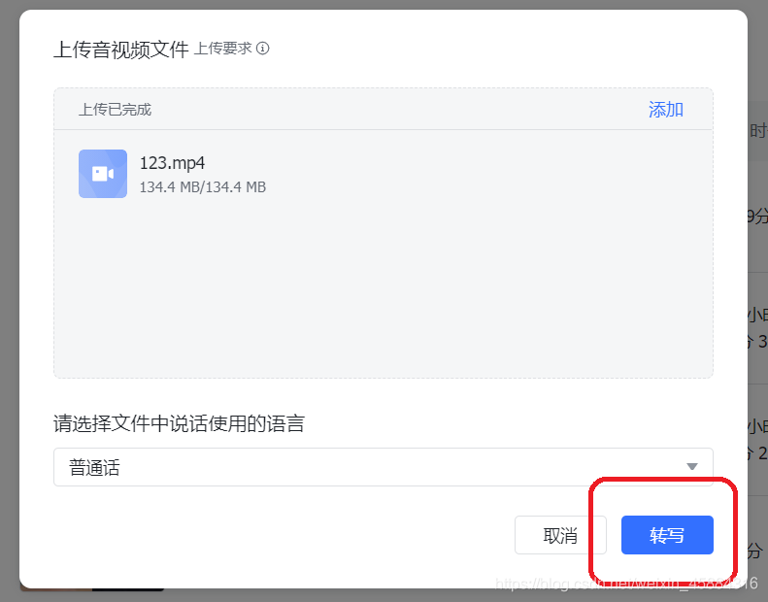Screen dimensions: 768x602
Task: Open the 普通话 language dropdown
Action: click(x=383, y=467)
